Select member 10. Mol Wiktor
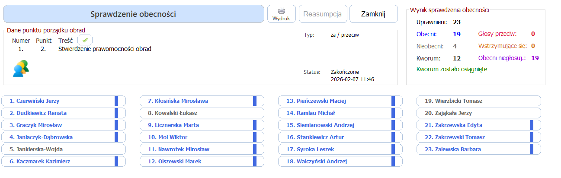 click(168, 137)
